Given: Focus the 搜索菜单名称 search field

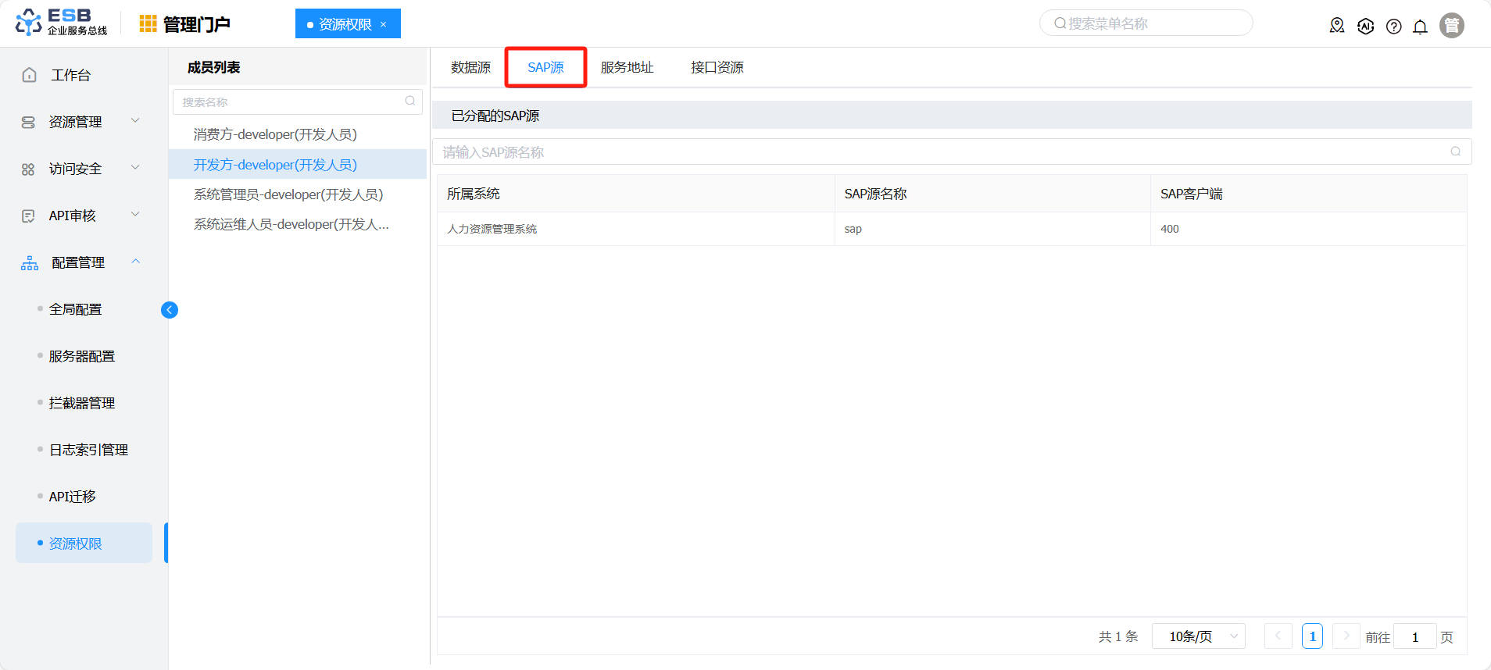Looking at the screenshot, I should [1149, 23].
